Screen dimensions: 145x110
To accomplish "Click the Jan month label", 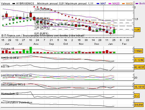I will (x=110, y=44).
